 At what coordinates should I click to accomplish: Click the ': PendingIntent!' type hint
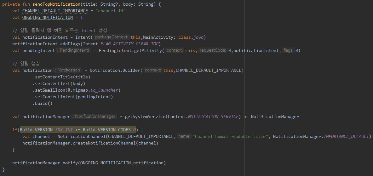pyautogui.click(x=73, y=50)
